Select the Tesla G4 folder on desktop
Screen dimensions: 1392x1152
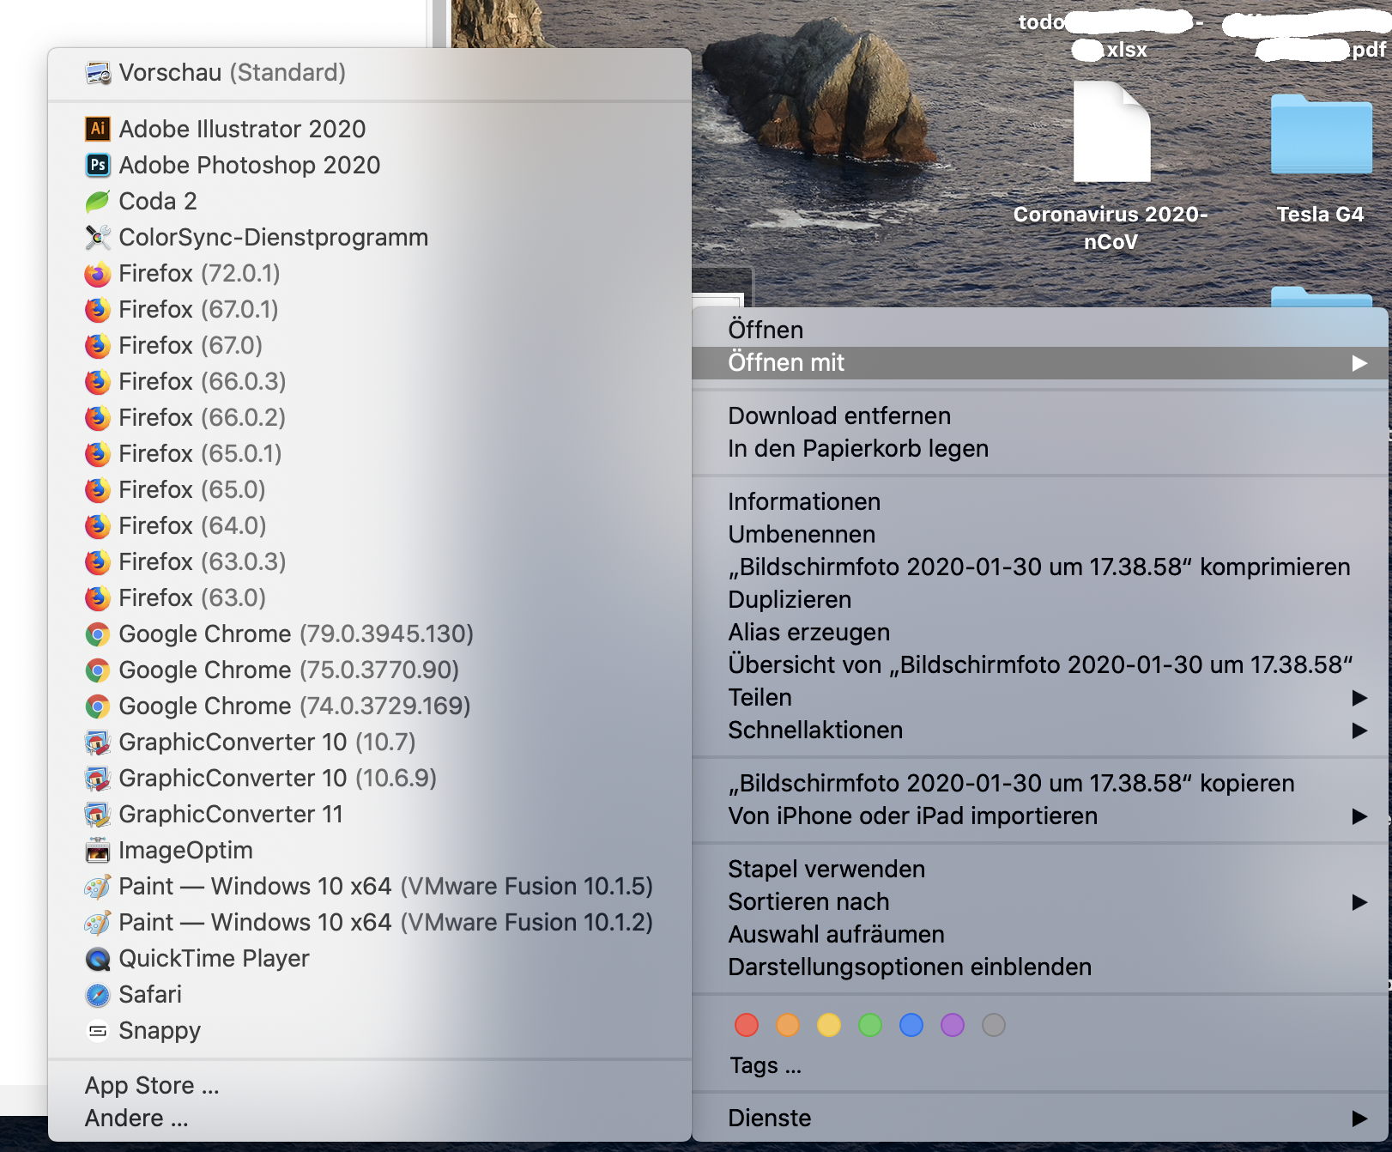(x=1321, y=135)
